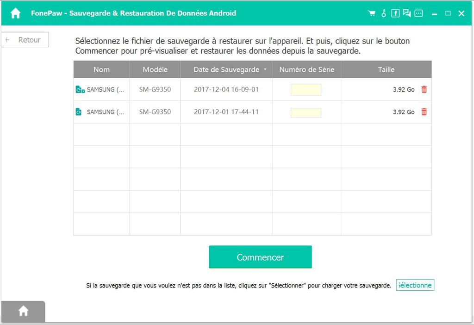Start restoring with the Commencer button
The image size is (474, 325).
(260, 257)
